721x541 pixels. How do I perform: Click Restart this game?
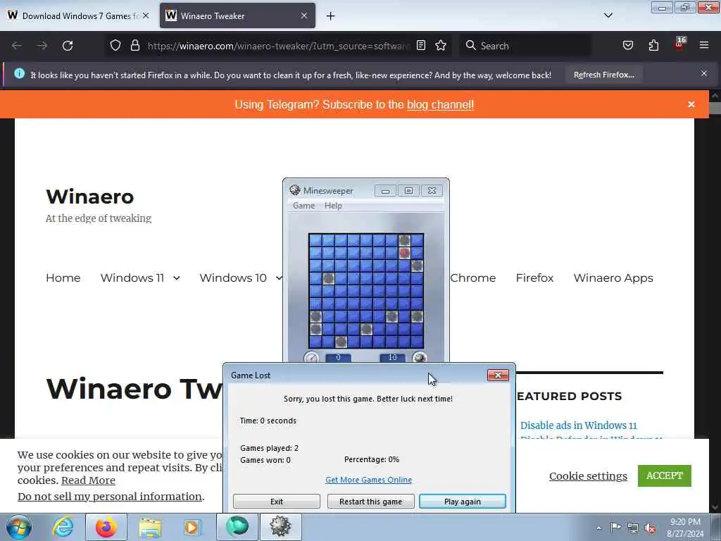(x=370, y=502)
